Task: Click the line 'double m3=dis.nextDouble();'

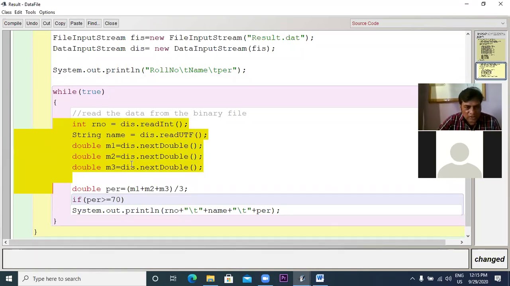Action: [137, 167]
